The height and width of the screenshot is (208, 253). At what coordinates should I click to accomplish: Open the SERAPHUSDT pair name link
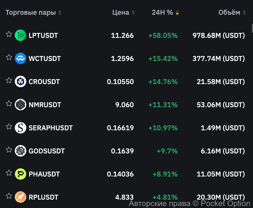pyautogui.click(x=51, y=128)
